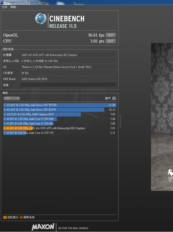Click the 您的得分 orange legend swatch
The image size is (173, 232).
pos(5,217)
